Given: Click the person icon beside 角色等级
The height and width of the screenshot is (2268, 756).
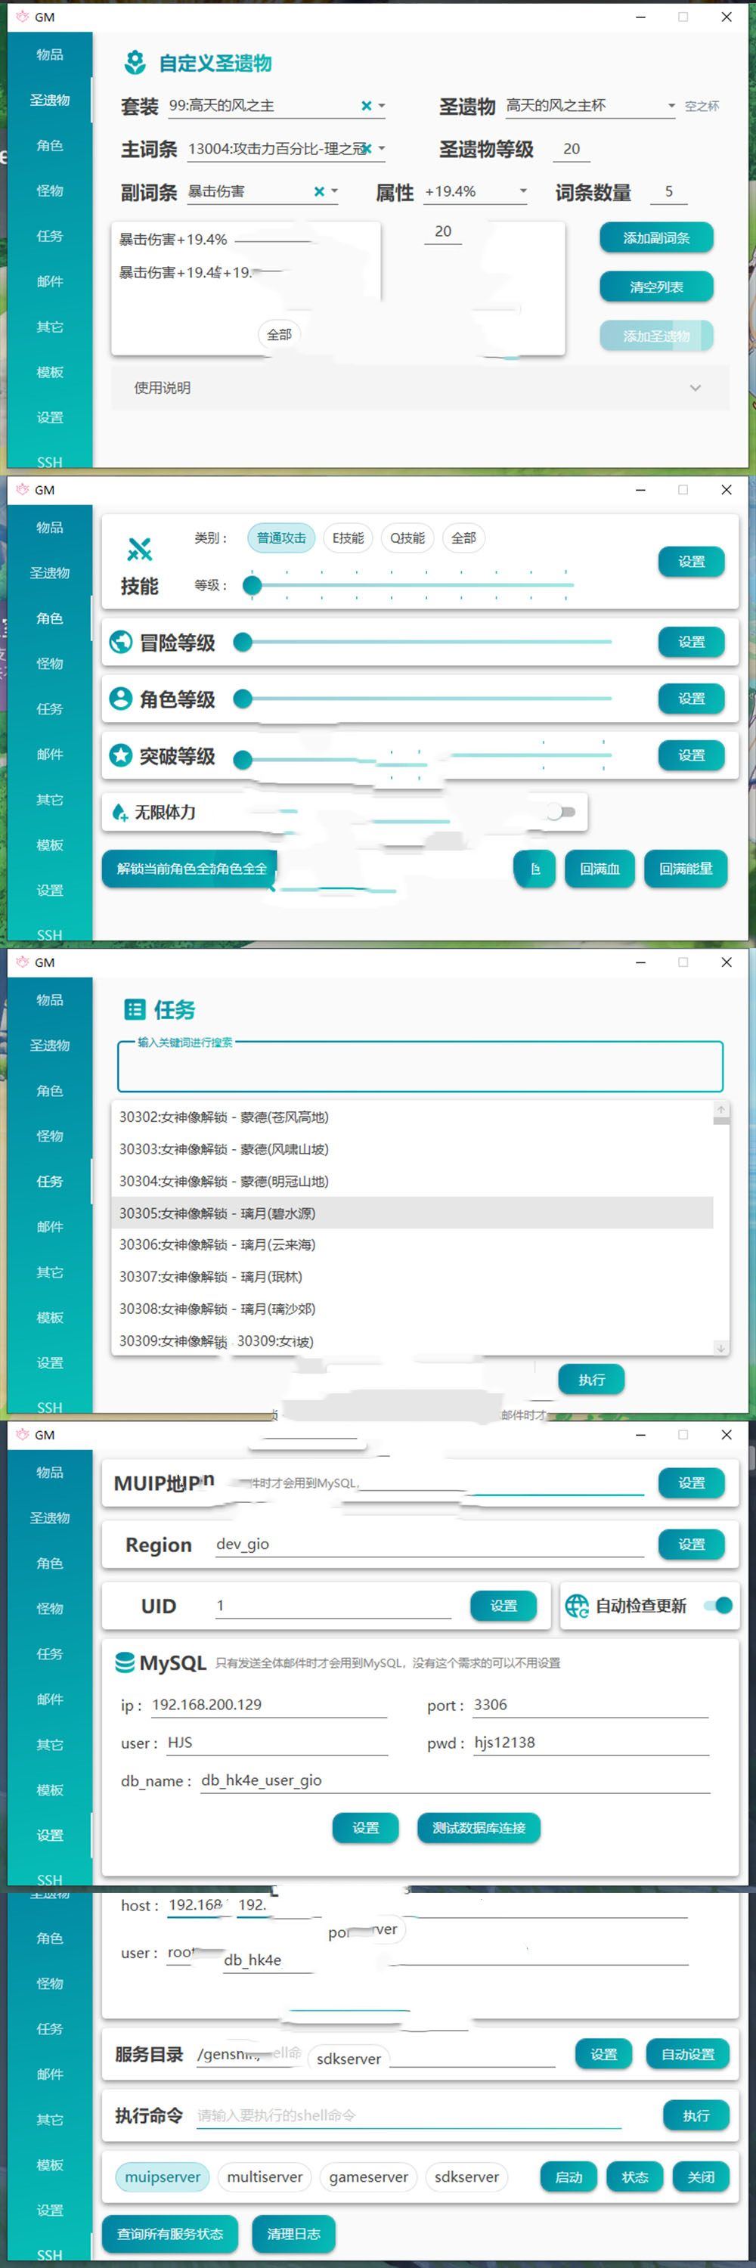Looking at the screenshot, I should (x=120, y=699).
